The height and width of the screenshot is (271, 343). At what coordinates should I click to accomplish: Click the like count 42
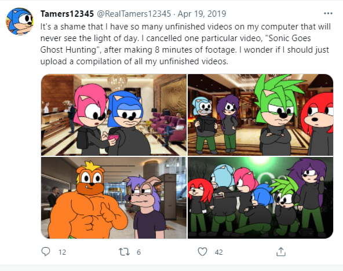point(218,252)
